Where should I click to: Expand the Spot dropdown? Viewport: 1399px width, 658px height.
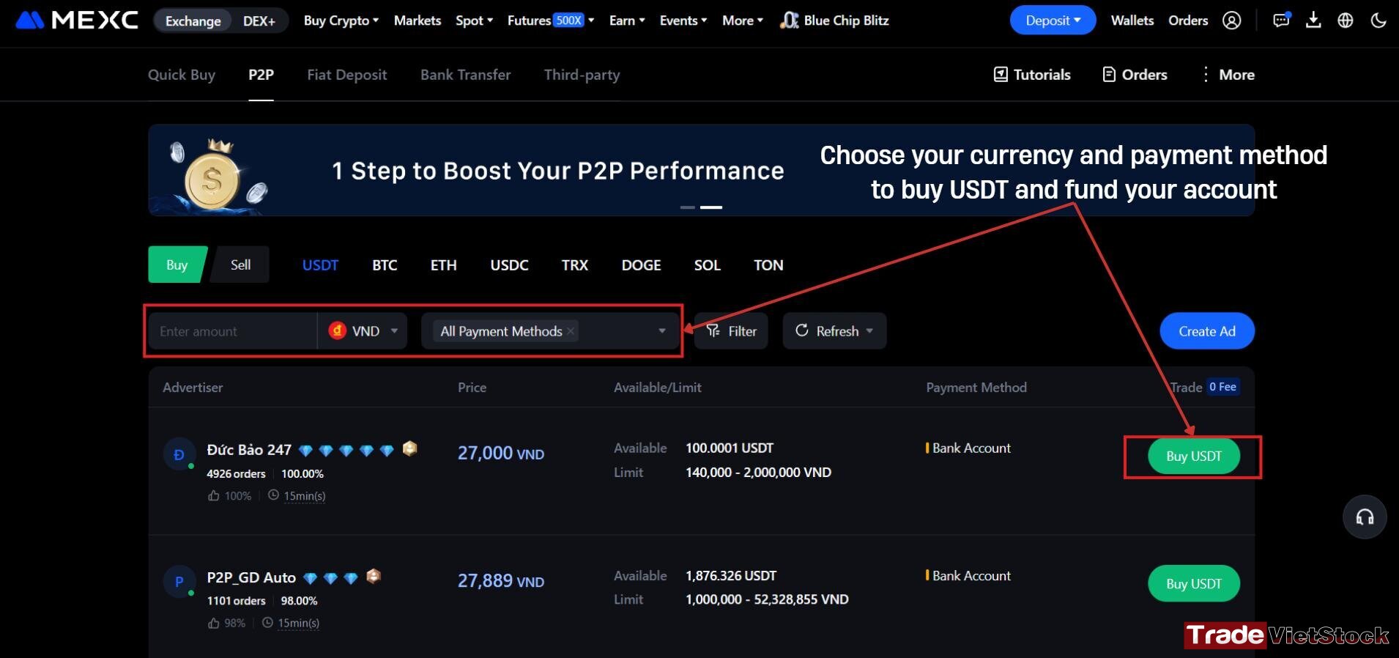[474, 21]
